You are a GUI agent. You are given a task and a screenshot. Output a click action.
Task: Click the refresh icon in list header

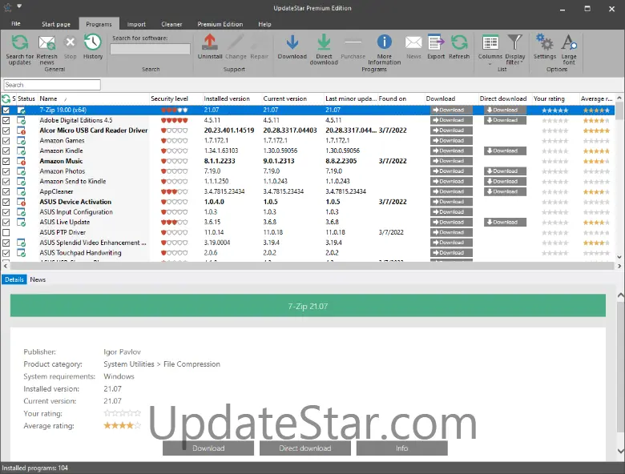[x=6, y=98]
